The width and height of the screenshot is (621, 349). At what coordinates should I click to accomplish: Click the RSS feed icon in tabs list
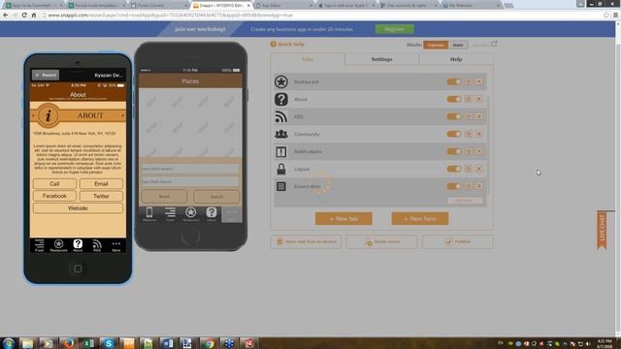coord(280,116)
